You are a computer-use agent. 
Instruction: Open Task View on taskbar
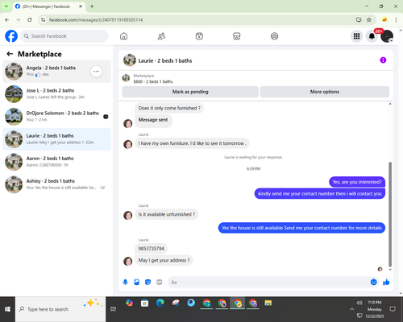click(x=113, y=309)
